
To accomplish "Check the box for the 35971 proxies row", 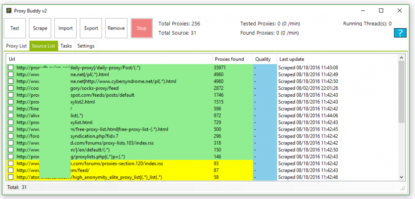I will [11, 68].
